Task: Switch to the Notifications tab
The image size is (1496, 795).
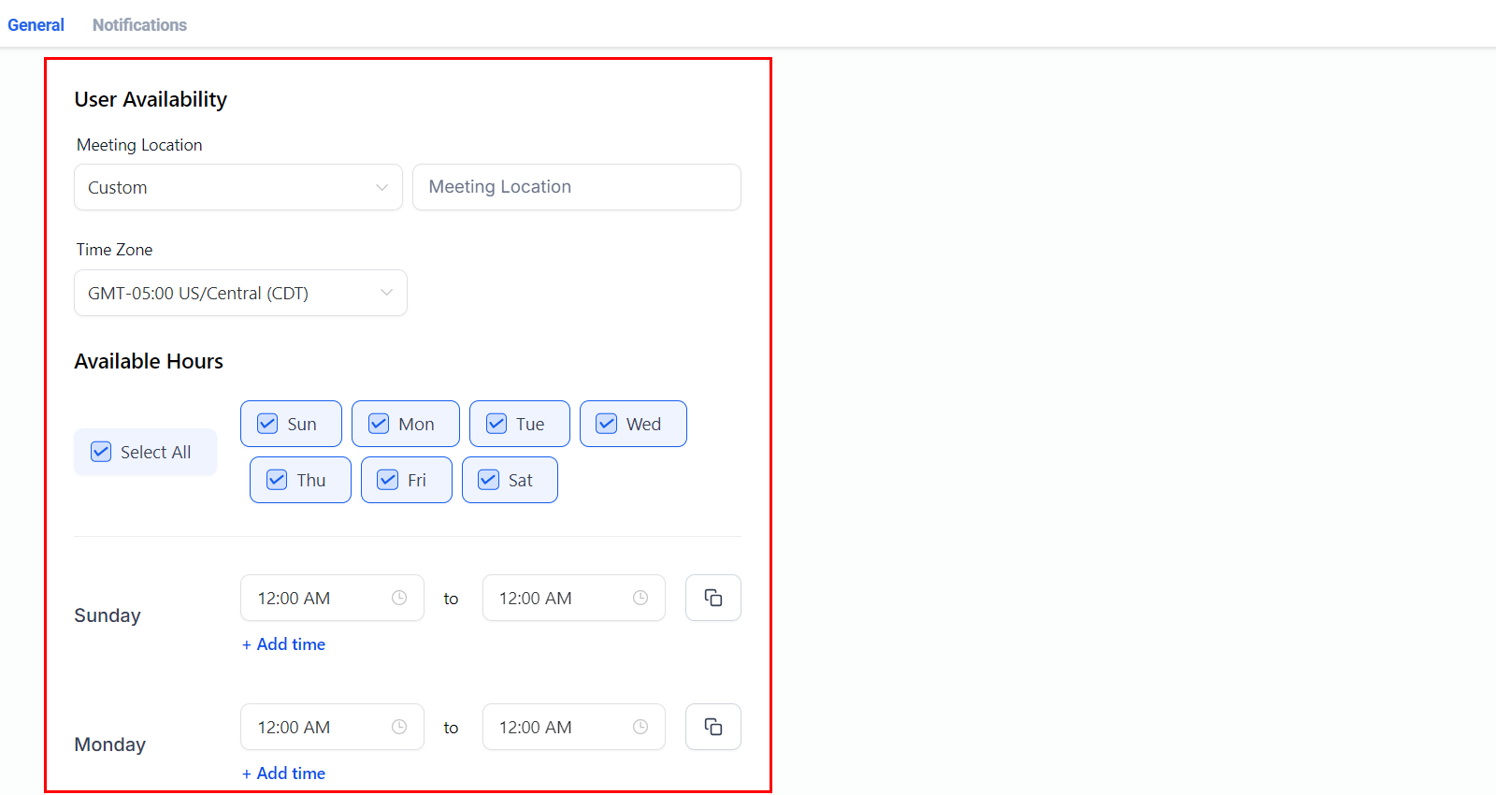Action: pyautogui.click(x=139, y=25)
